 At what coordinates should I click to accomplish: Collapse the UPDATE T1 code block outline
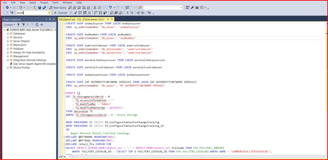tap(64, 93)
